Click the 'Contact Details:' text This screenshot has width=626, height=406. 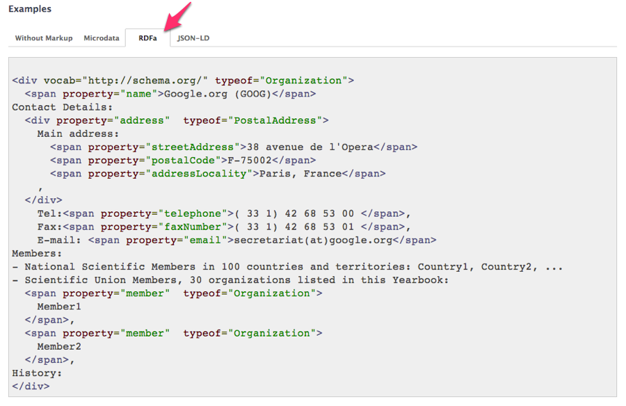click(63, 107)
